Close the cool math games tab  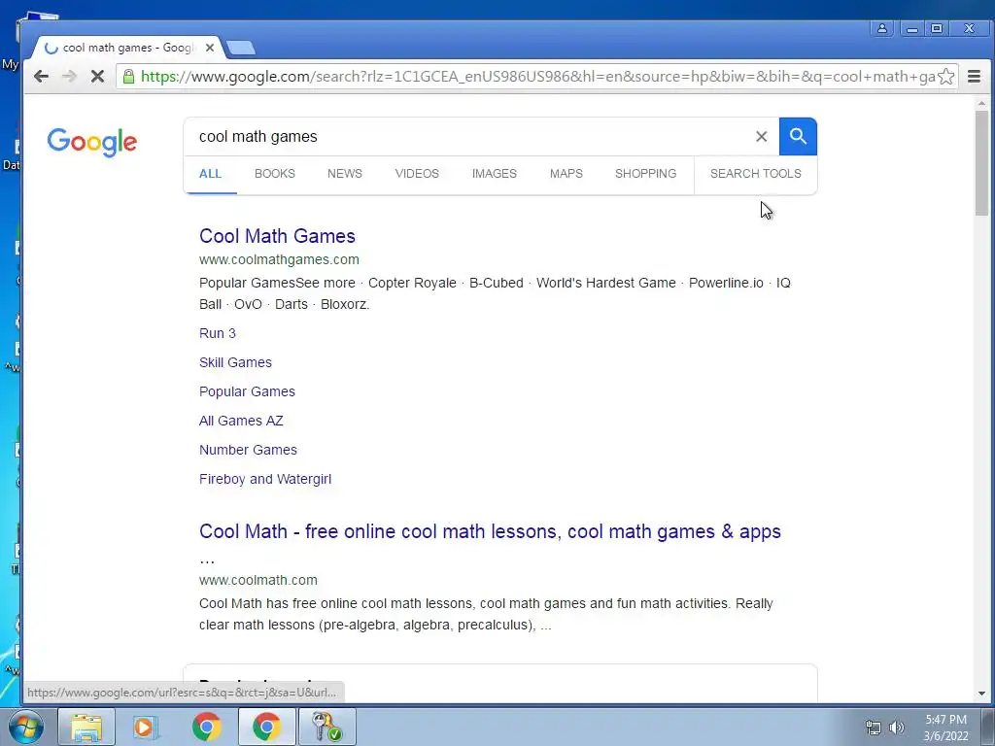tap(210, 48)
